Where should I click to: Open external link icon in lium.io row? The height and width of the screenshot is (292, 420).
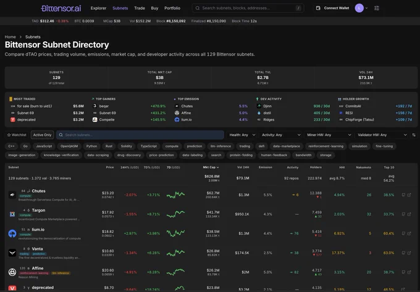point(409,233)
